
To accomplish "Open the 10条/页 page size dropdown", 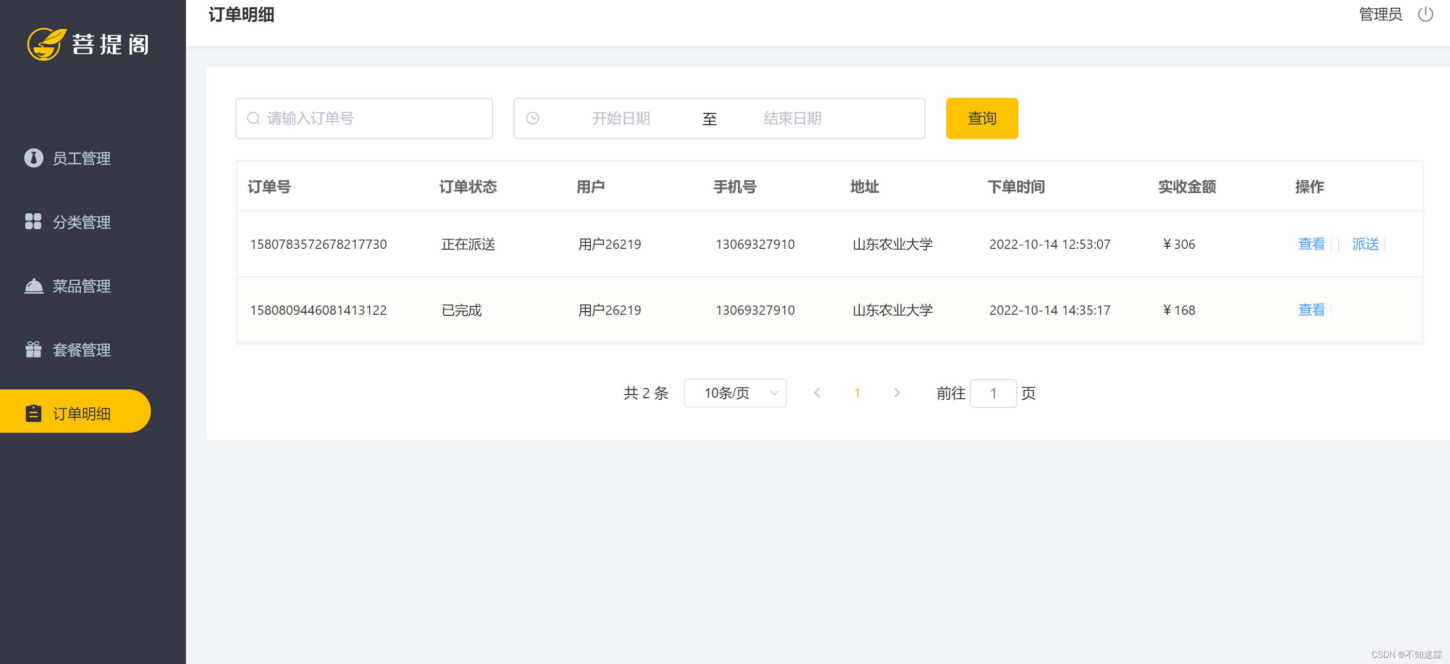I will click(735, 393).
